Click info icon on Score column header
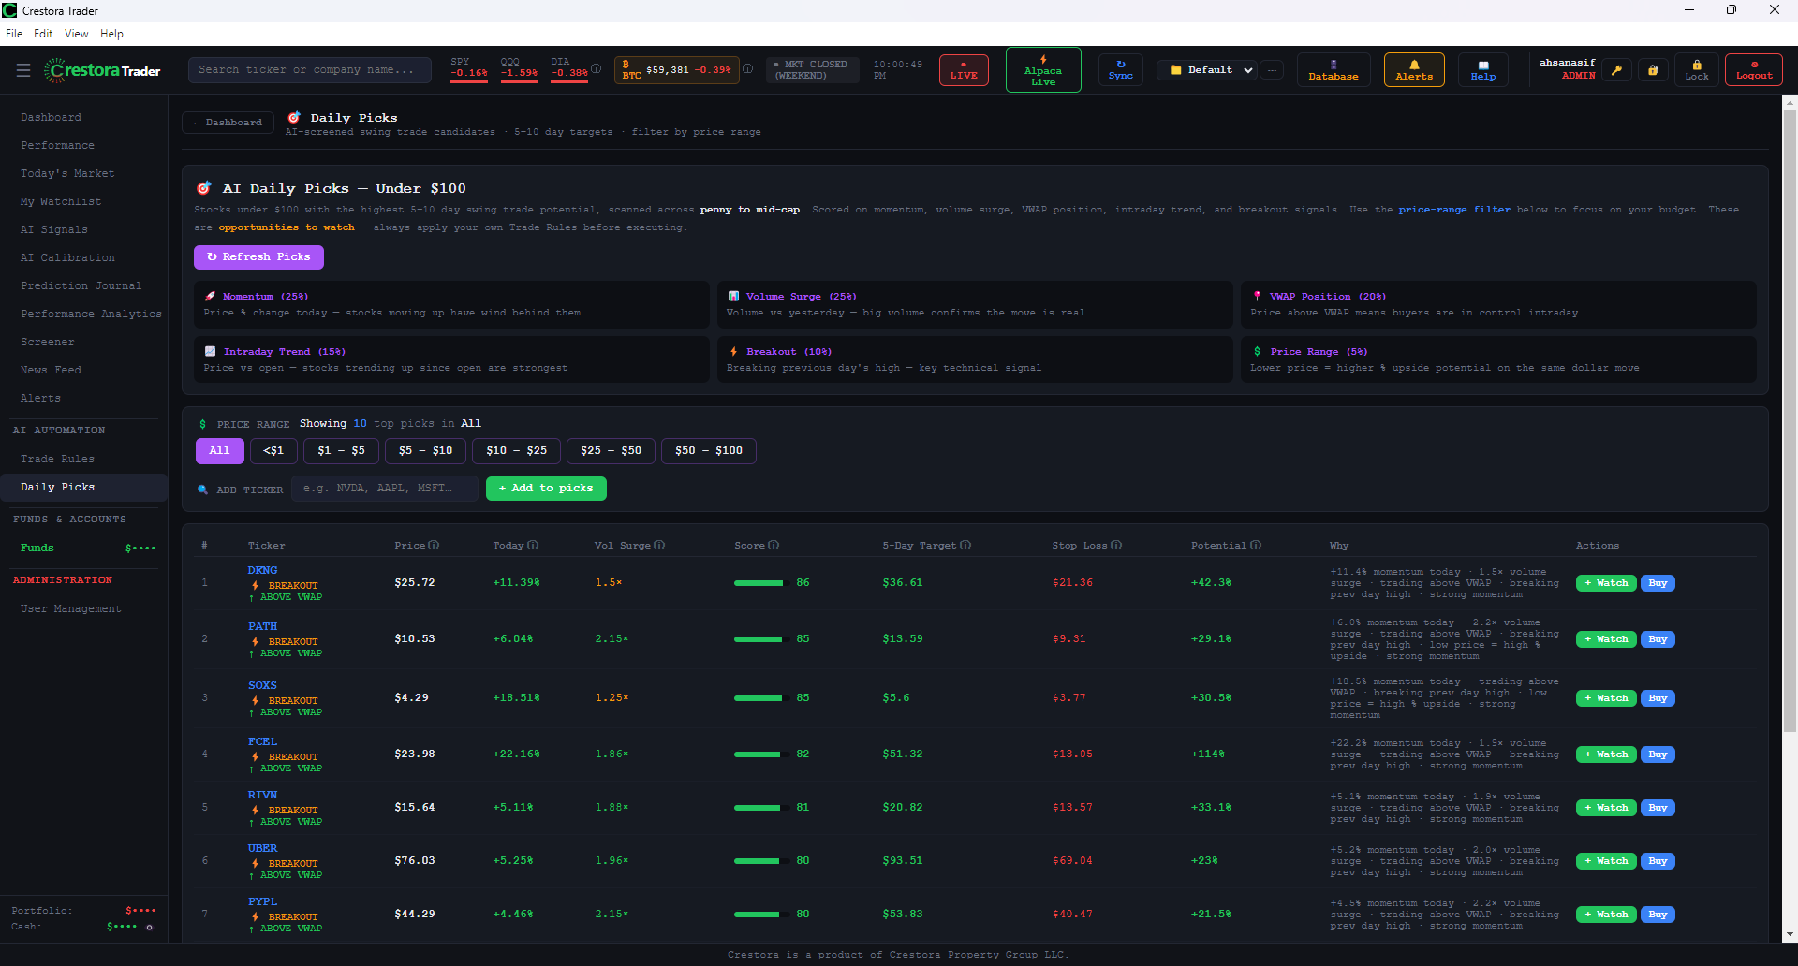Viewport: 1798px width, 966px height. (x=774, y=545)
